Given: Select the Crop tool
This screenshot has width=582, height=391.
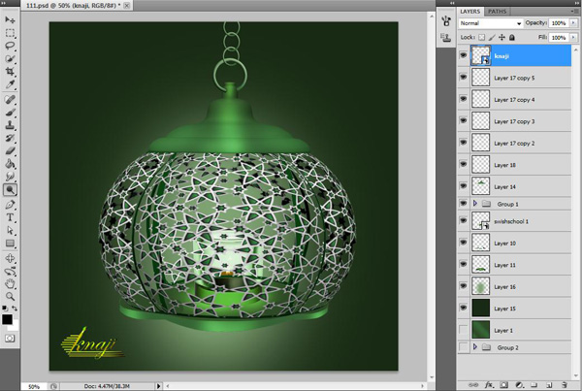Looking at the screenshot, I should point(11,72).
